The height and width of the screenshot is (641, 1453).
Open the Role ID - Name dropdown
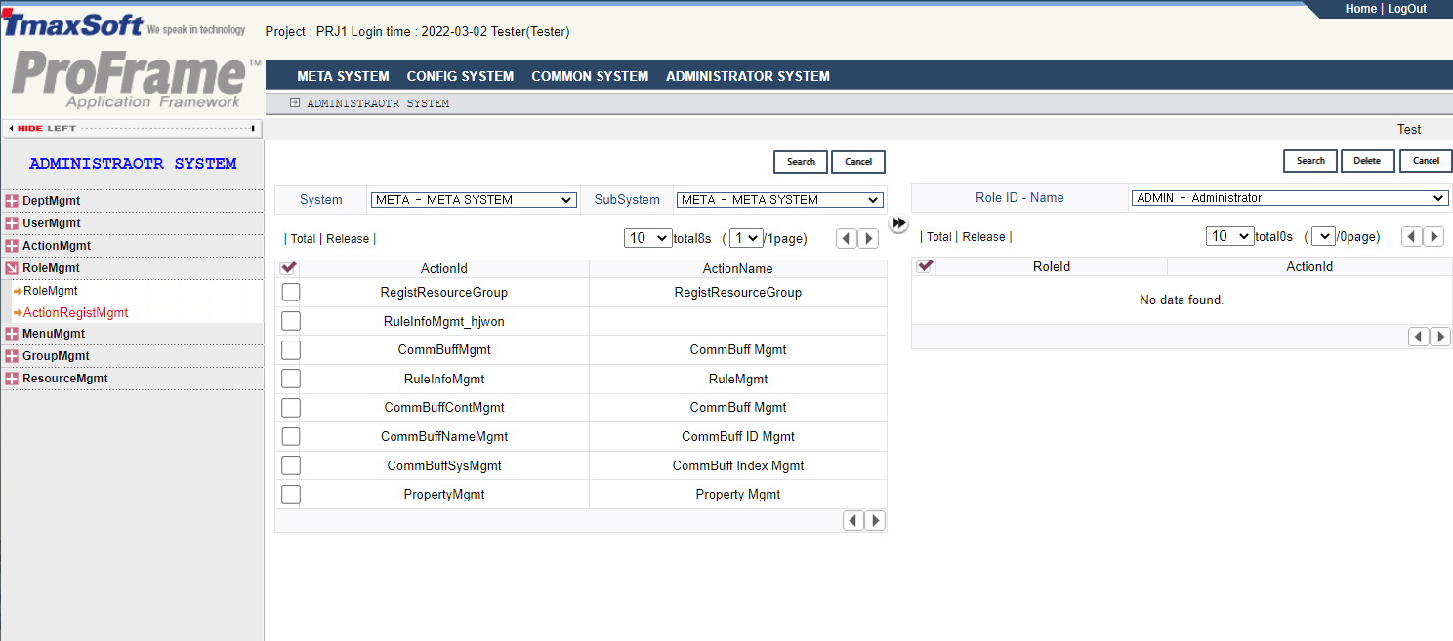1289,198
